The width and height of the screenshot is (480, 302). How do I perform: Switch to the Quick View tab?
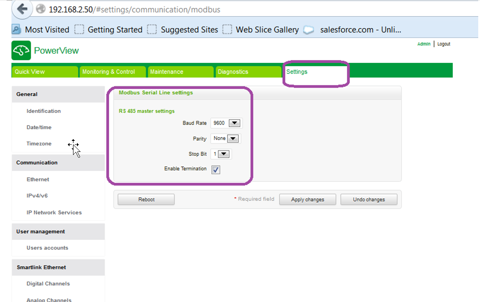pos(45,72)
